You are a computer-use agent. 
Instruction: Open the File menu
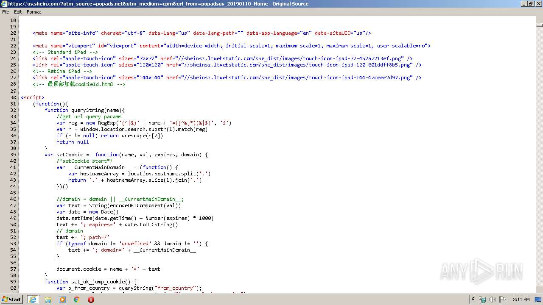[x=6, y=12]
